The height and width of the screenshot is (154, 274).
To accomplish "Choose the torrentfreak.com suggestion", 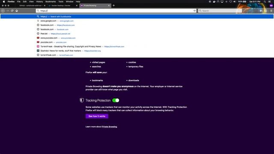I will pos(137,55).
